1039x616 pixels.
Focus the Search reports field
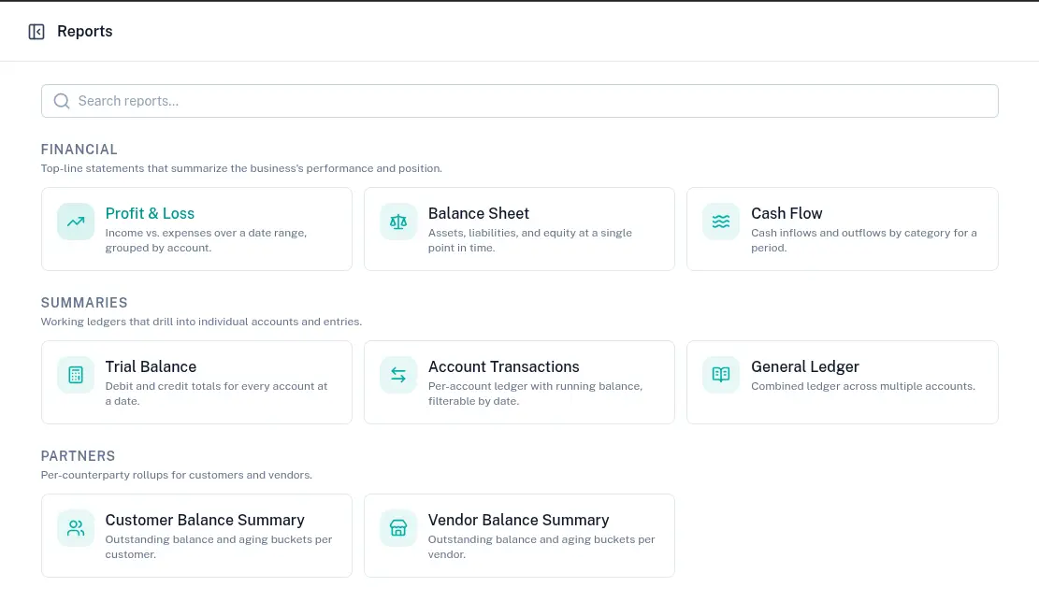(x=520, y=101)
